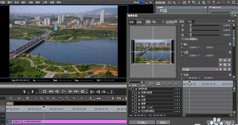The height and width of the screenshot is (125, 238).
Task: Click the cut scissors icon in timeline toolbar
Action: 36,99
